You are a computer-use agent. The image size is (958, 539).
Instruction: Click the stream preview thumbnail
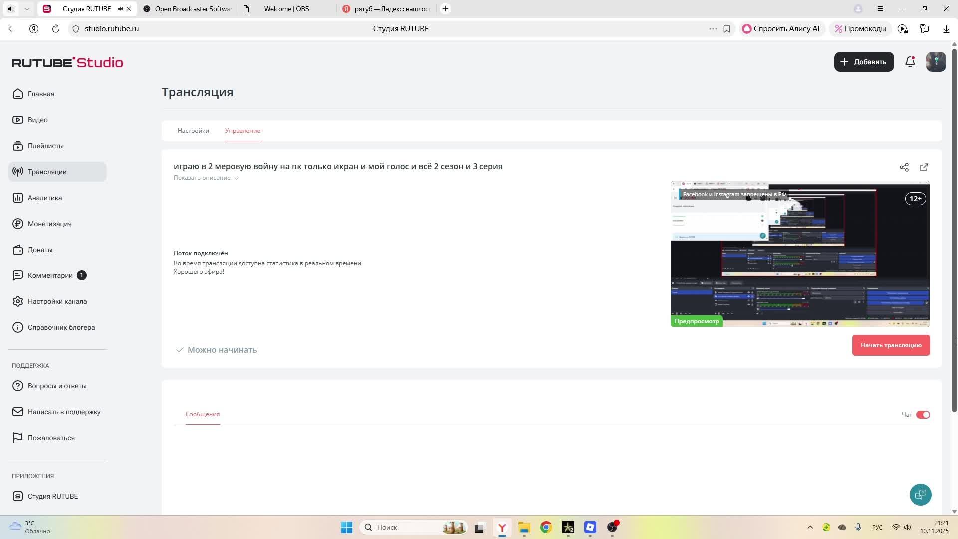[799, 255]
